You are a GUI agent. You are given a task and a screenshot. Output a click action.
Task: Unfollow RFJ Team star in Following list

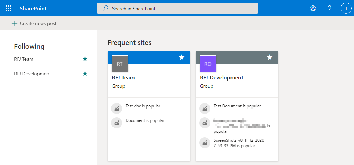point(85,59)
